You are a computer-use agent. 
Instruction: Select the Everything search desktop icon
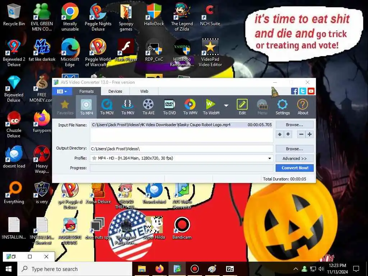click(x=14, y=193)
